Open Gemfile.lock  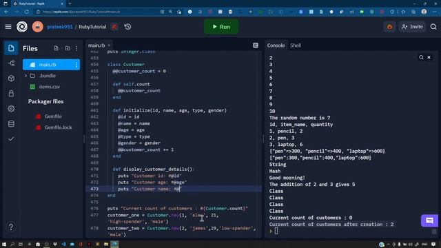point(58,127)
